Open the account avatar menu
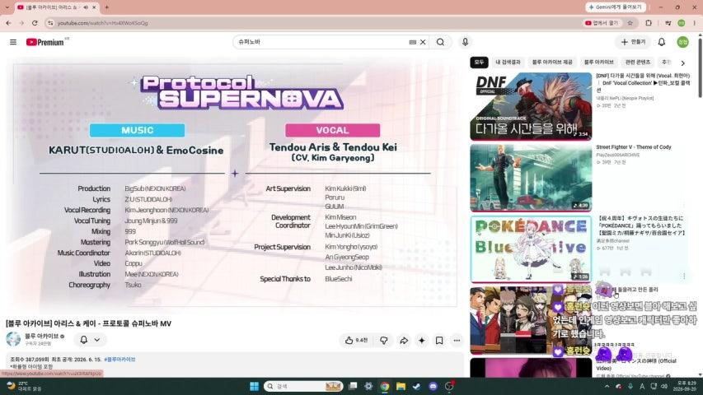This screenshot has width=703, height=395. click(x=682, y=42)
